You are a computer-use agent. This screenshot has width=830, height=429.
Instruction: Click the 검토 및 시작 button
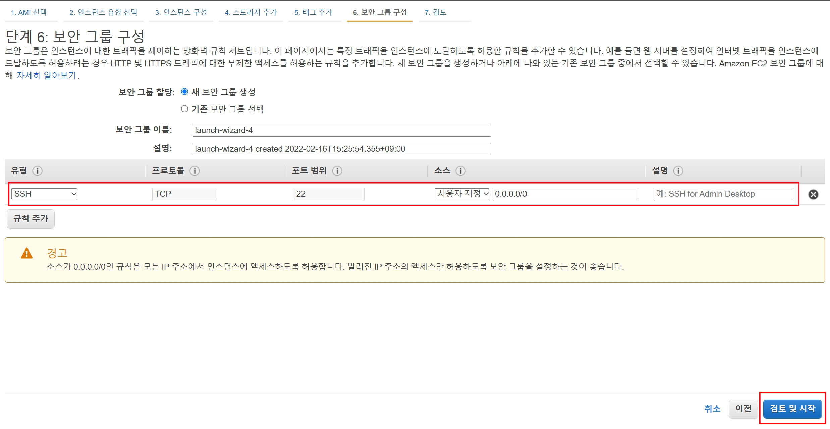coord(792,409)
